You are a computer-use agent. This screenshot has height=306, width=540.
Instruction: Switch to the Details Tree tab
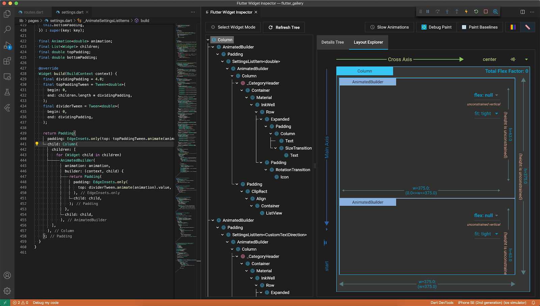[332, 42]
